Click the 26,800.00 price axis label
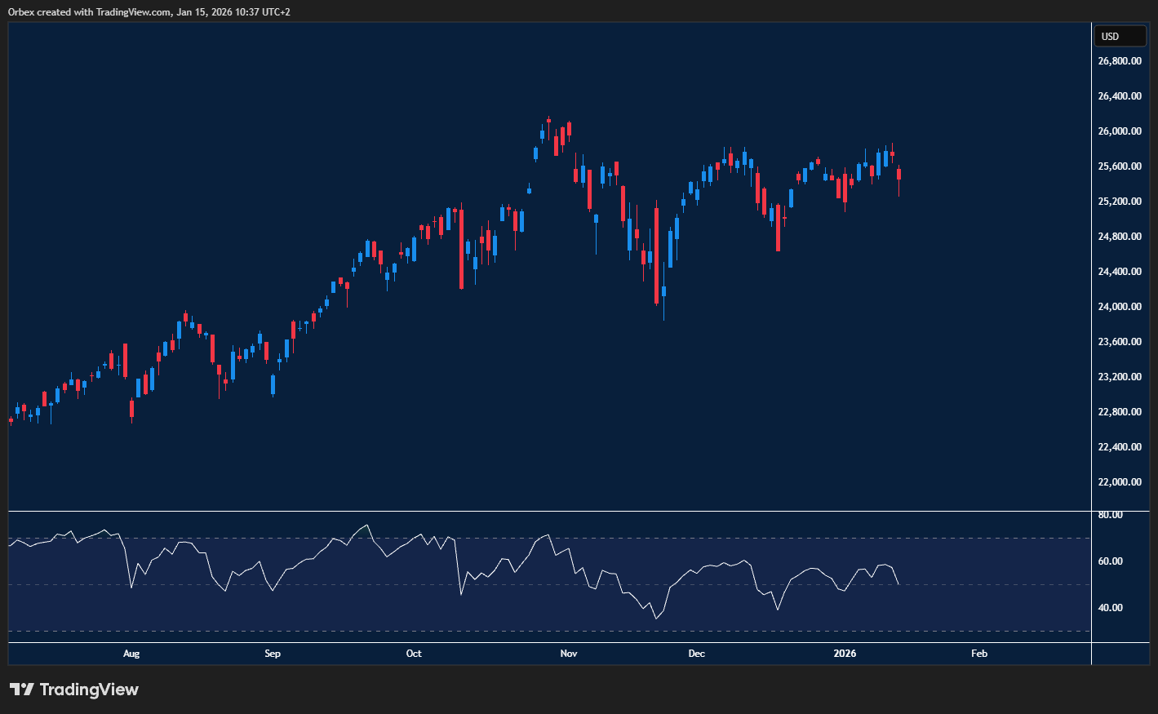The width and height of the screenshot is (1158, 714). coord(1118,60)
